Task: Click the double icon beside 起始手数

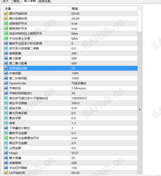Action: click(x=6, y=108)
